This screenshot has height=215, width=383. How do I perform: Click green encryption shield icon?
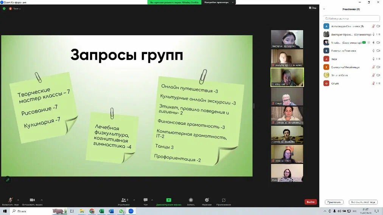point(4,9)
